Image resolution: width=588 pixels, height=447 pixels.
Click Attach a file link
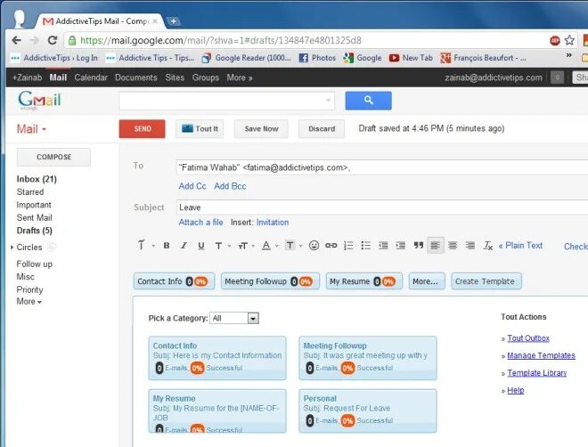point(200,223)
